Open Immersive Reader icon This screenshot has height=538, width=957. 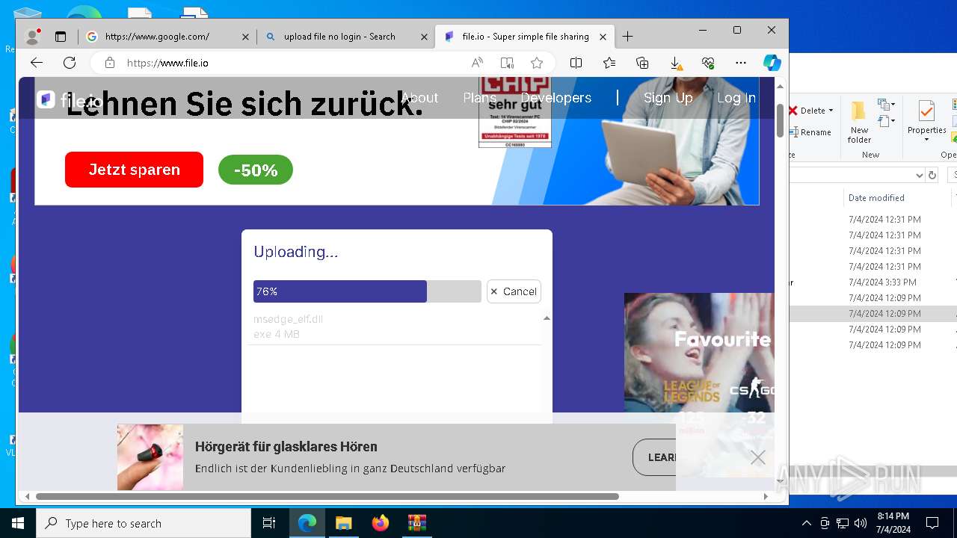tap(507, 63)
